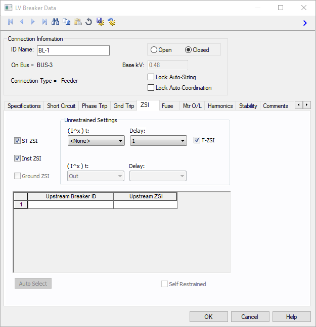This screenshot has height=327, width=316.
Task: Click the Paste clipboard icon
Action: (78, 22)
